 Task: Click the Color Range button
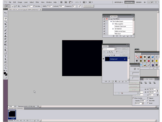134,86
